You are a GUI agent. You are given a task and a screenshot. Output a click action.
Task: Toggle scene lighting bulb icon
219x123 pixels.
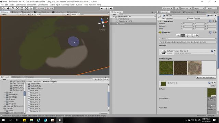click(x=25, y=14)
